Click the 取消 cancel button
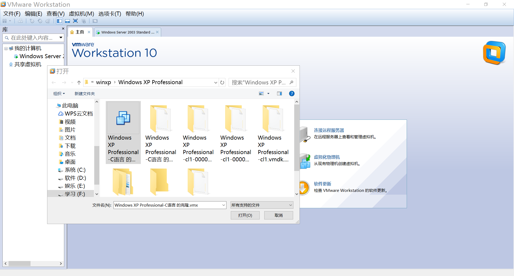 point(278,215)
